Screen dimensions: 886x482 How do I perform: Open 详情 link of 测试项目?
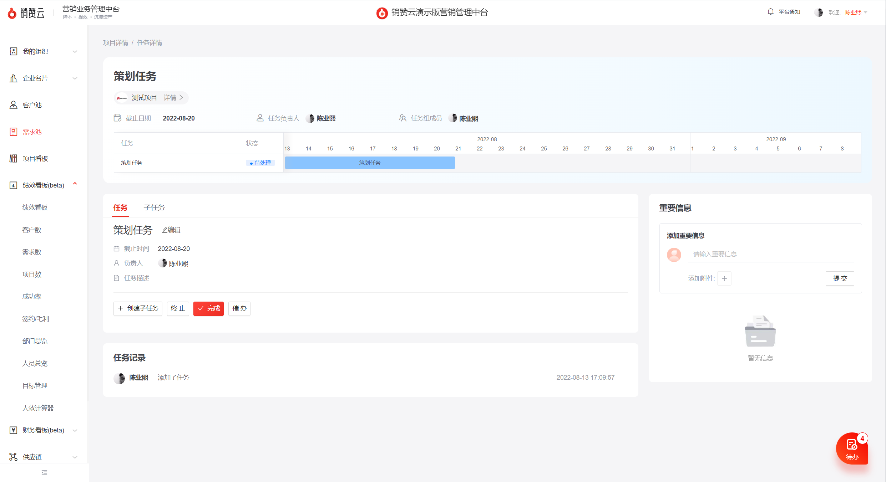click(173, 98)
